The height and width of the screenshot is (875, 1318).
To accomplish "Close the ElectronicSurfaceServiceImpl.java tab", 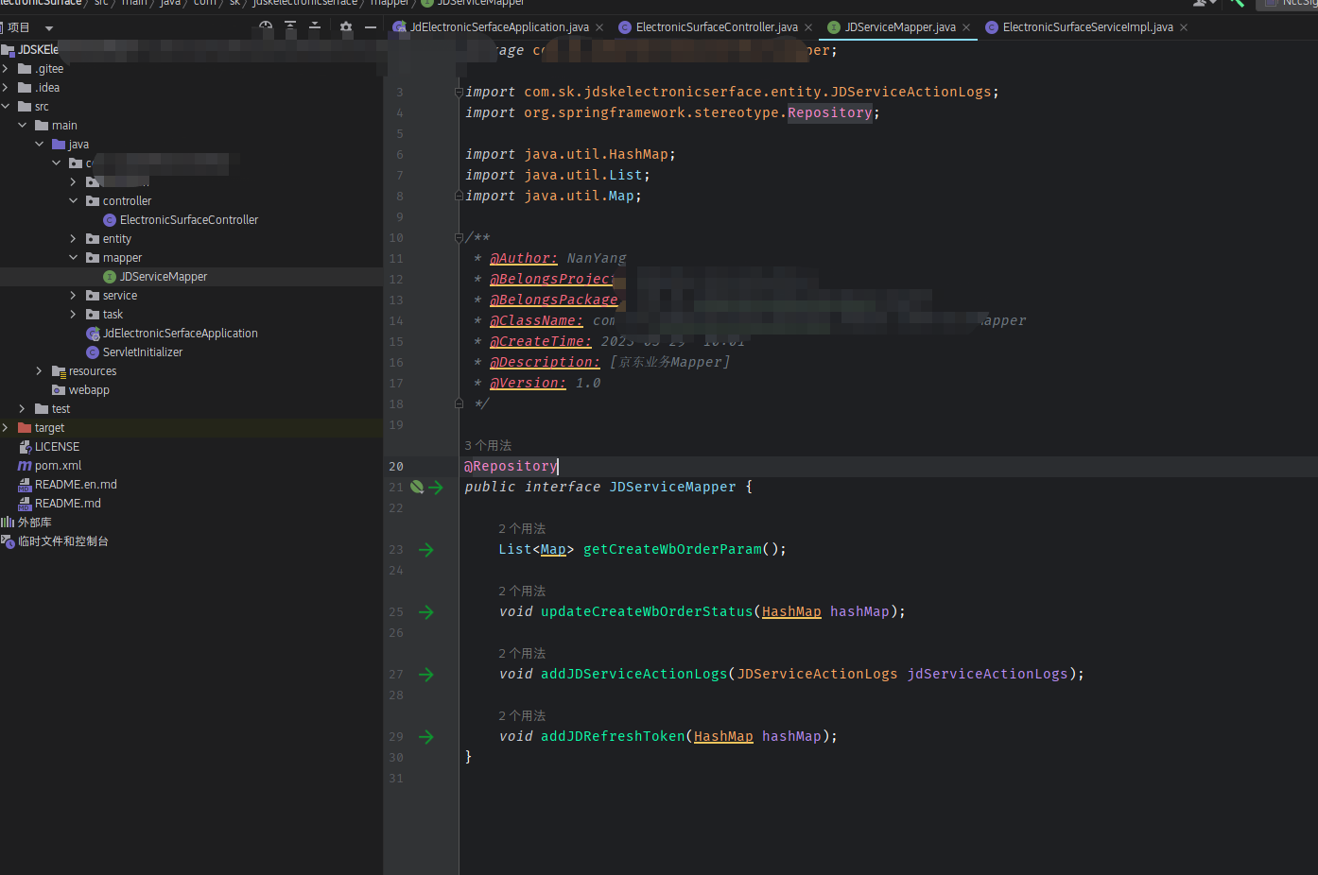I will 1184,27.
